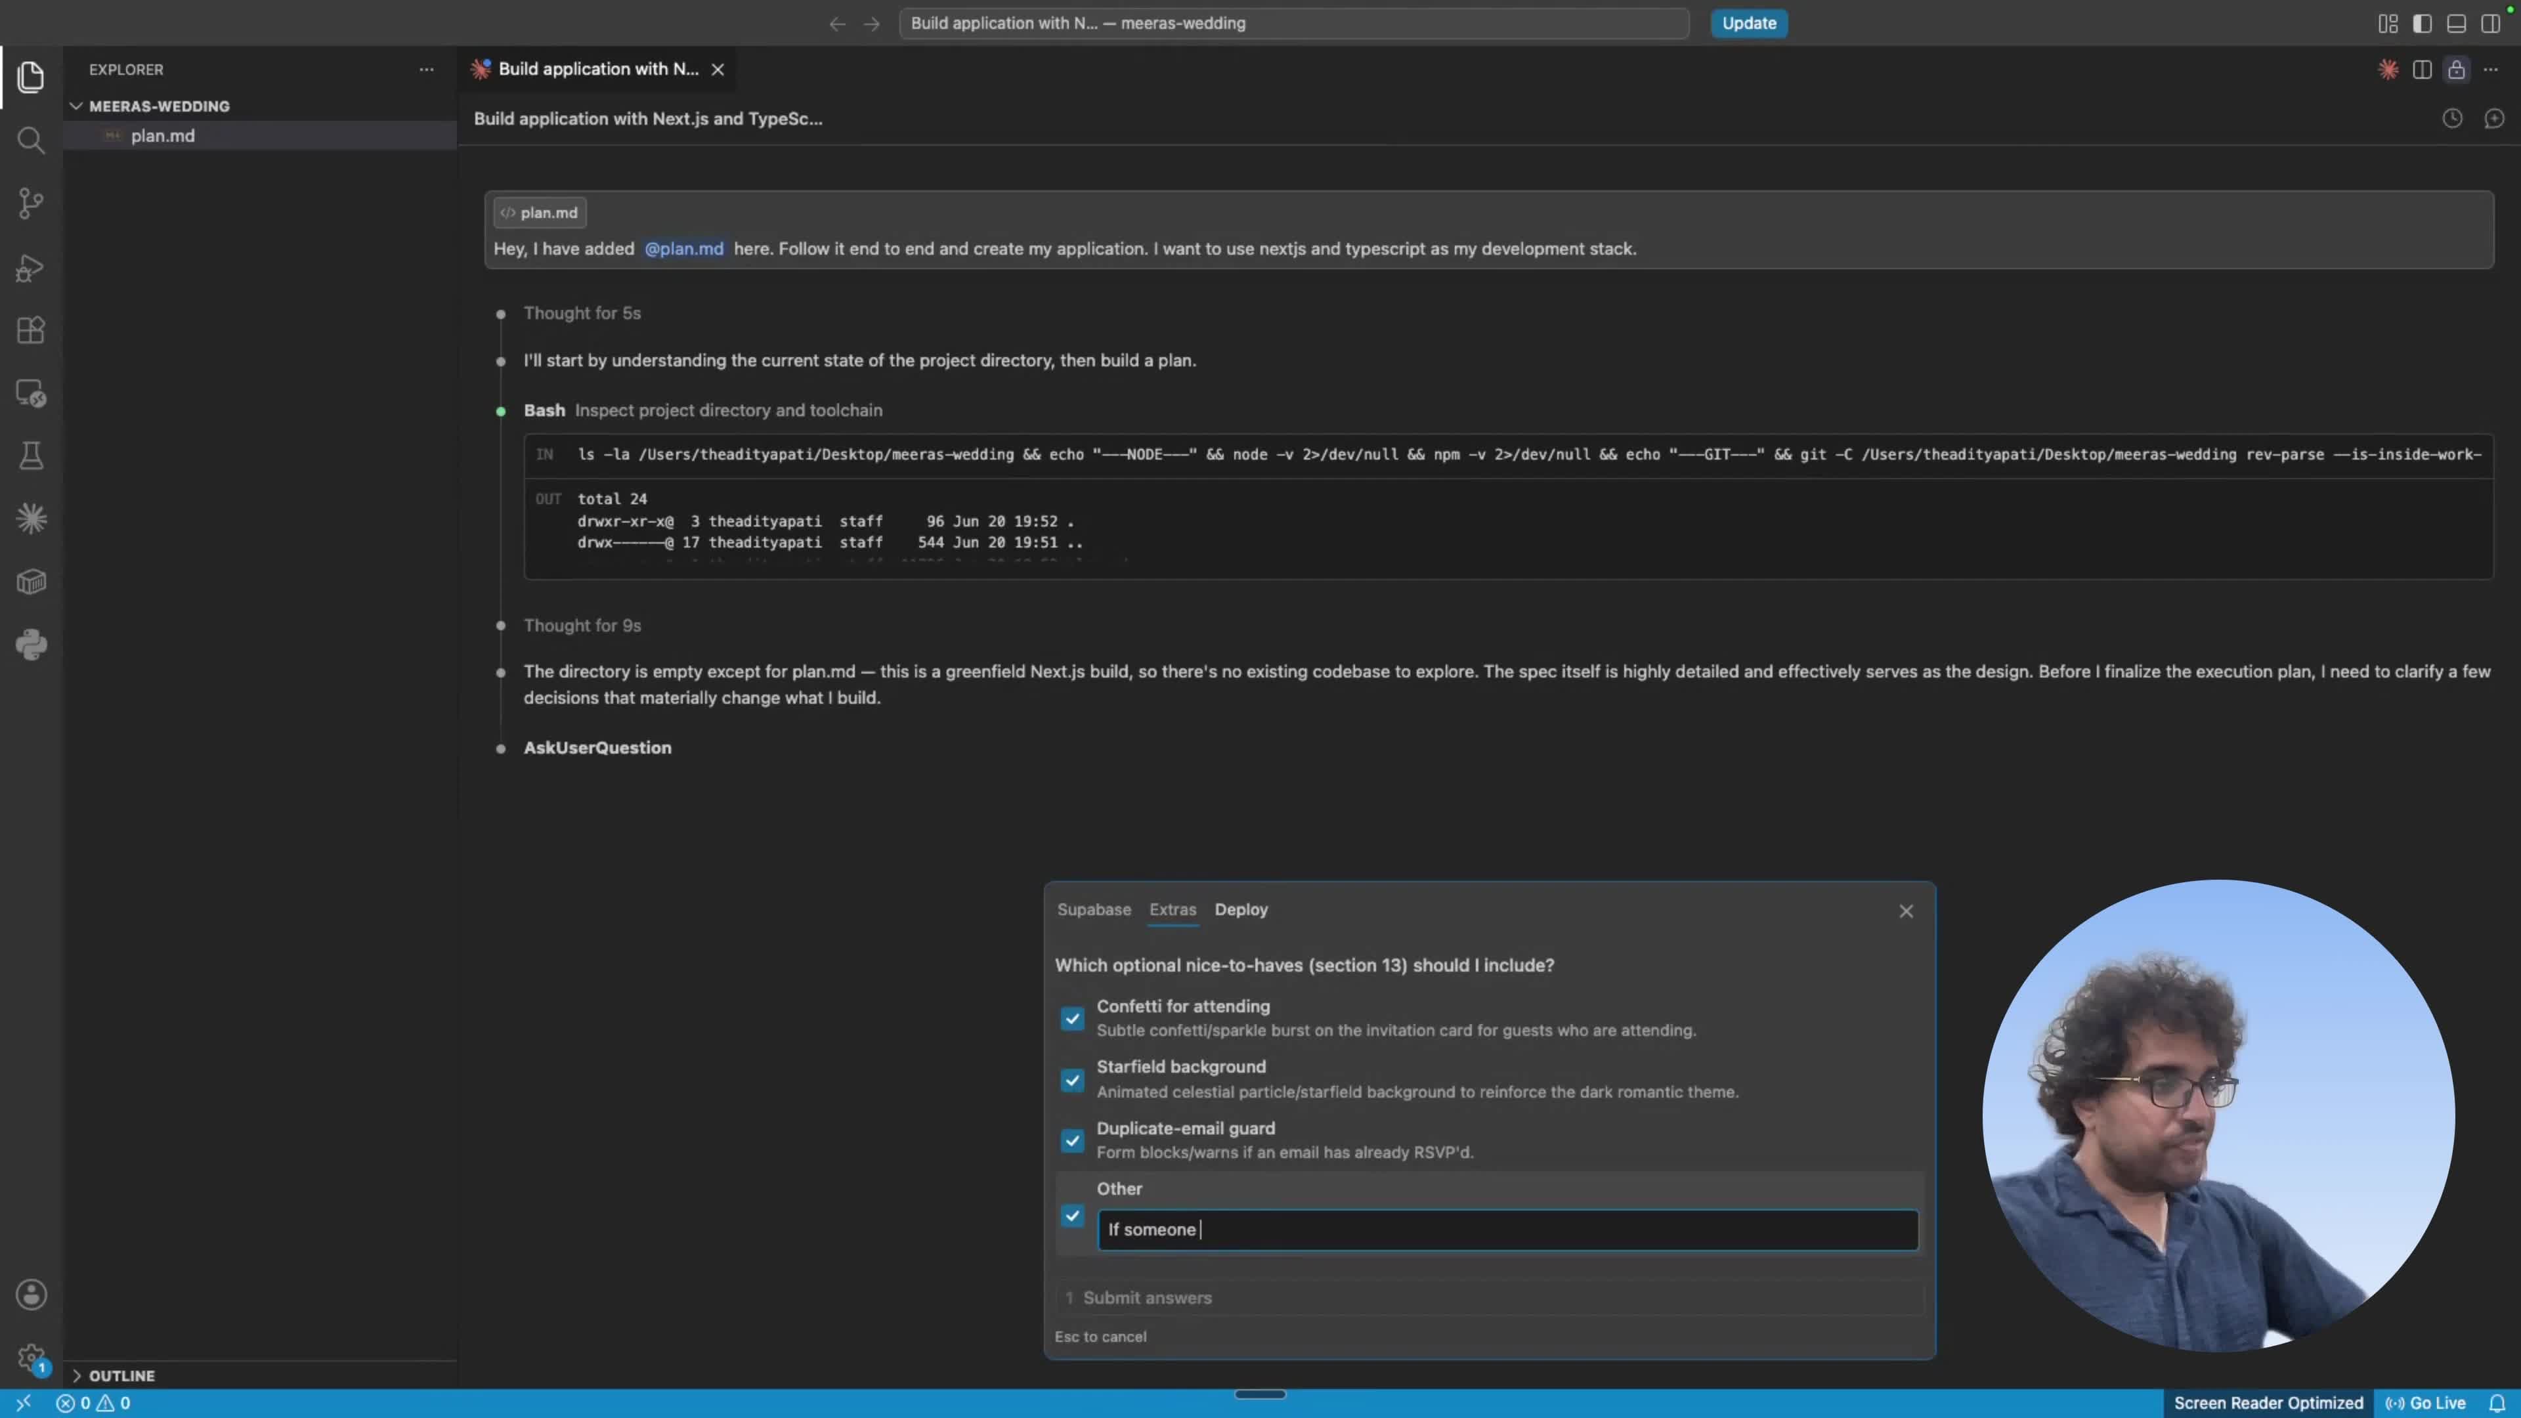
Task: Switch to the Supabase tab
Action: (1093, 910)
